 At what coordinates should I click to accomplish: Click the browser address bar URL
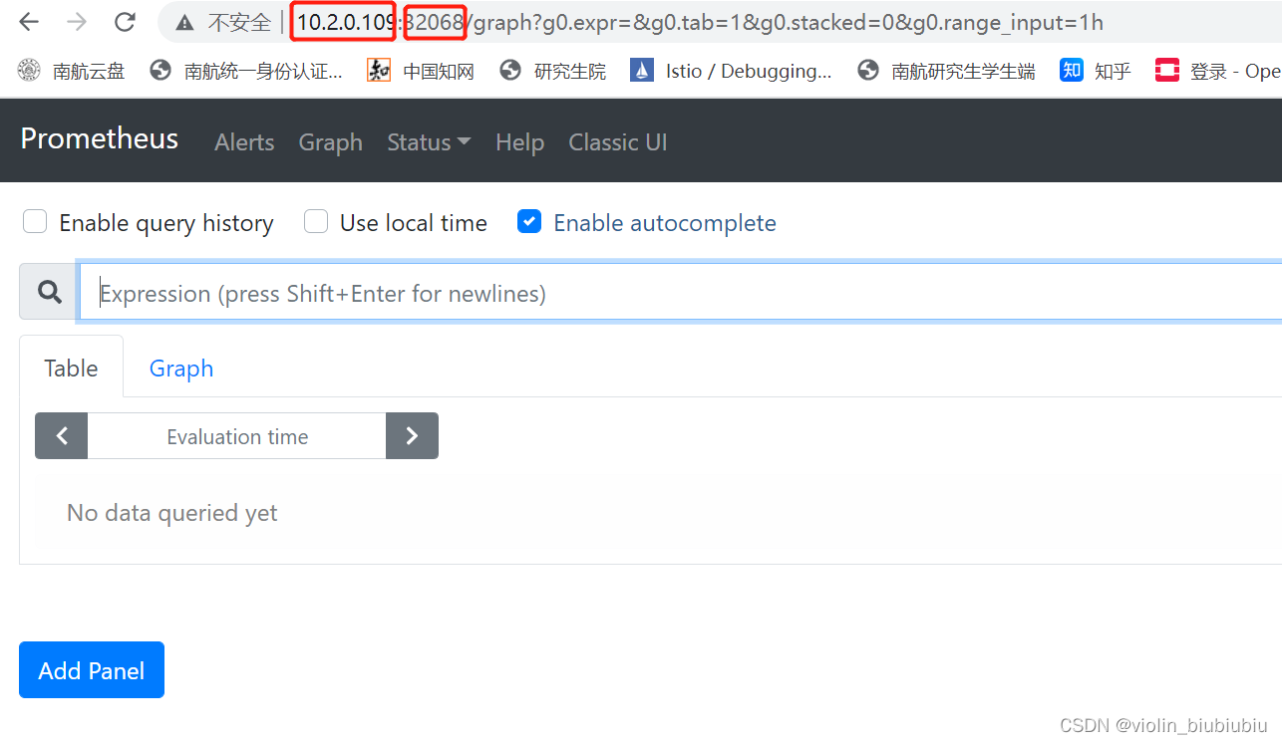(x=700, y=22)
